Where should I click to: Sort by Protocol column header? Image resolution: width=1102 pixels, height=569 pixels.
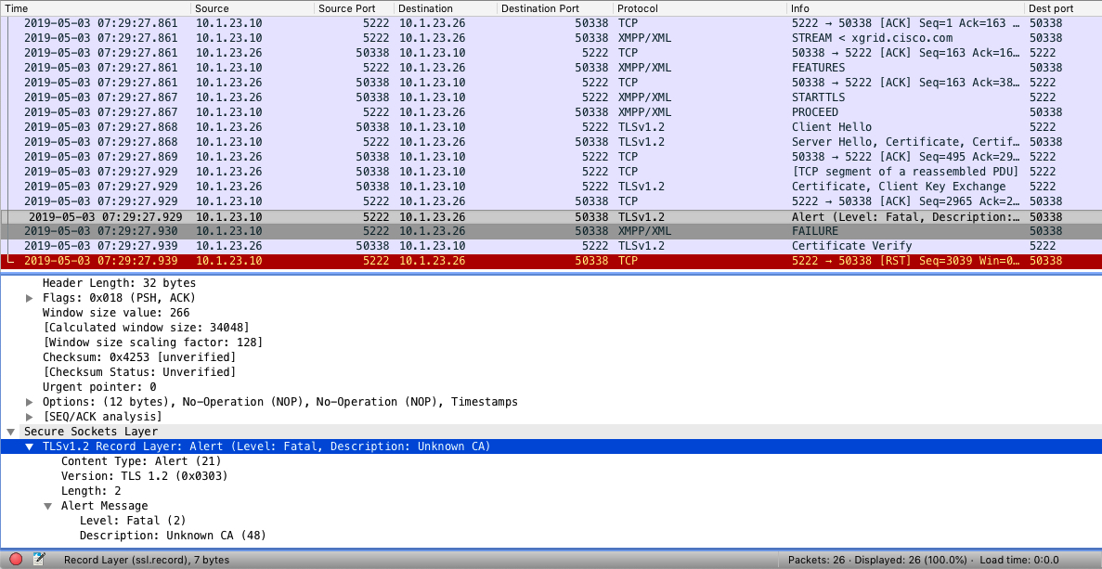pos(700,8)
